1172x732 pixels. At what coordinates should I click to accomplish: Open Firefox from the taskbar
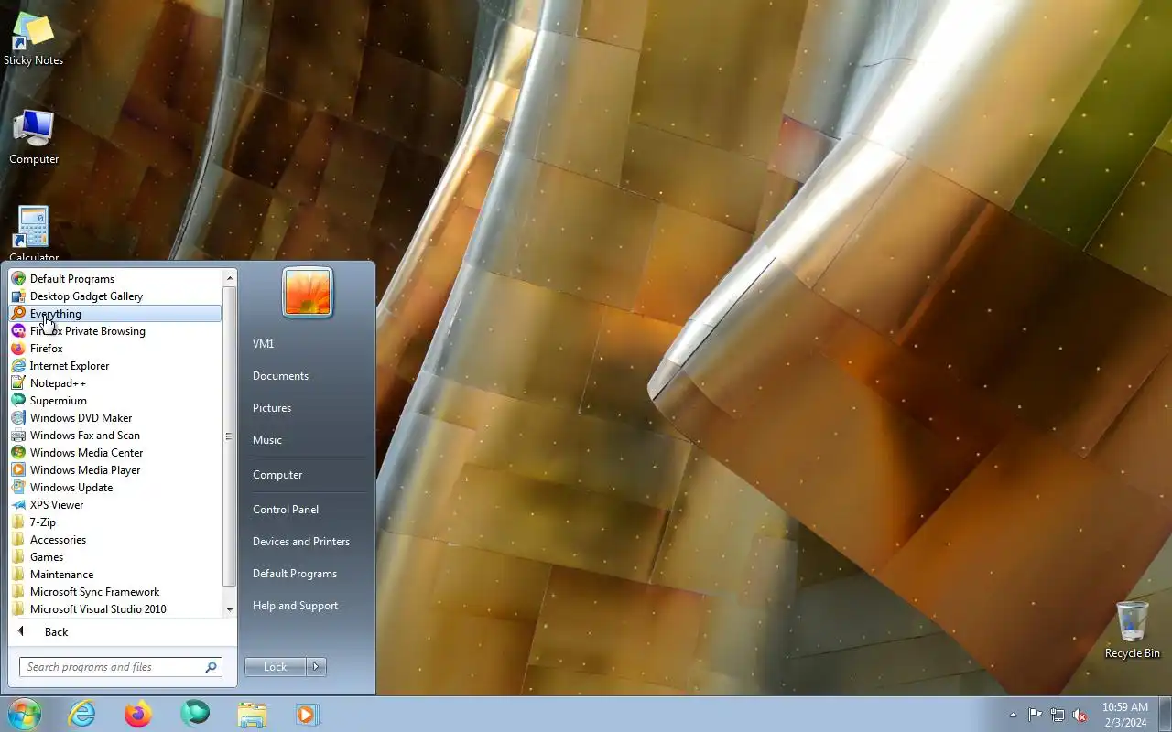coord(138,714)
